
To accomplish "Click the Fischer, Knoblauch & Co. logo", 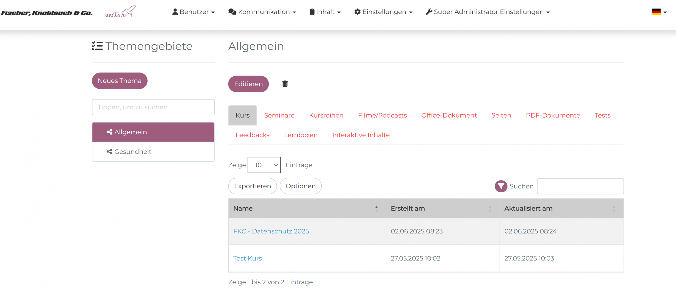I will click(x=47, y=13).
